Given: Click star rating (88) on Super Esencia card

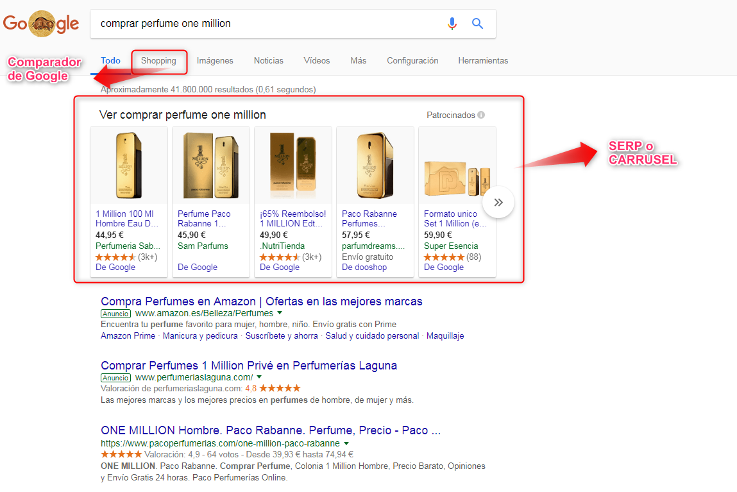Looking at the screenshot, I should 444,257.
